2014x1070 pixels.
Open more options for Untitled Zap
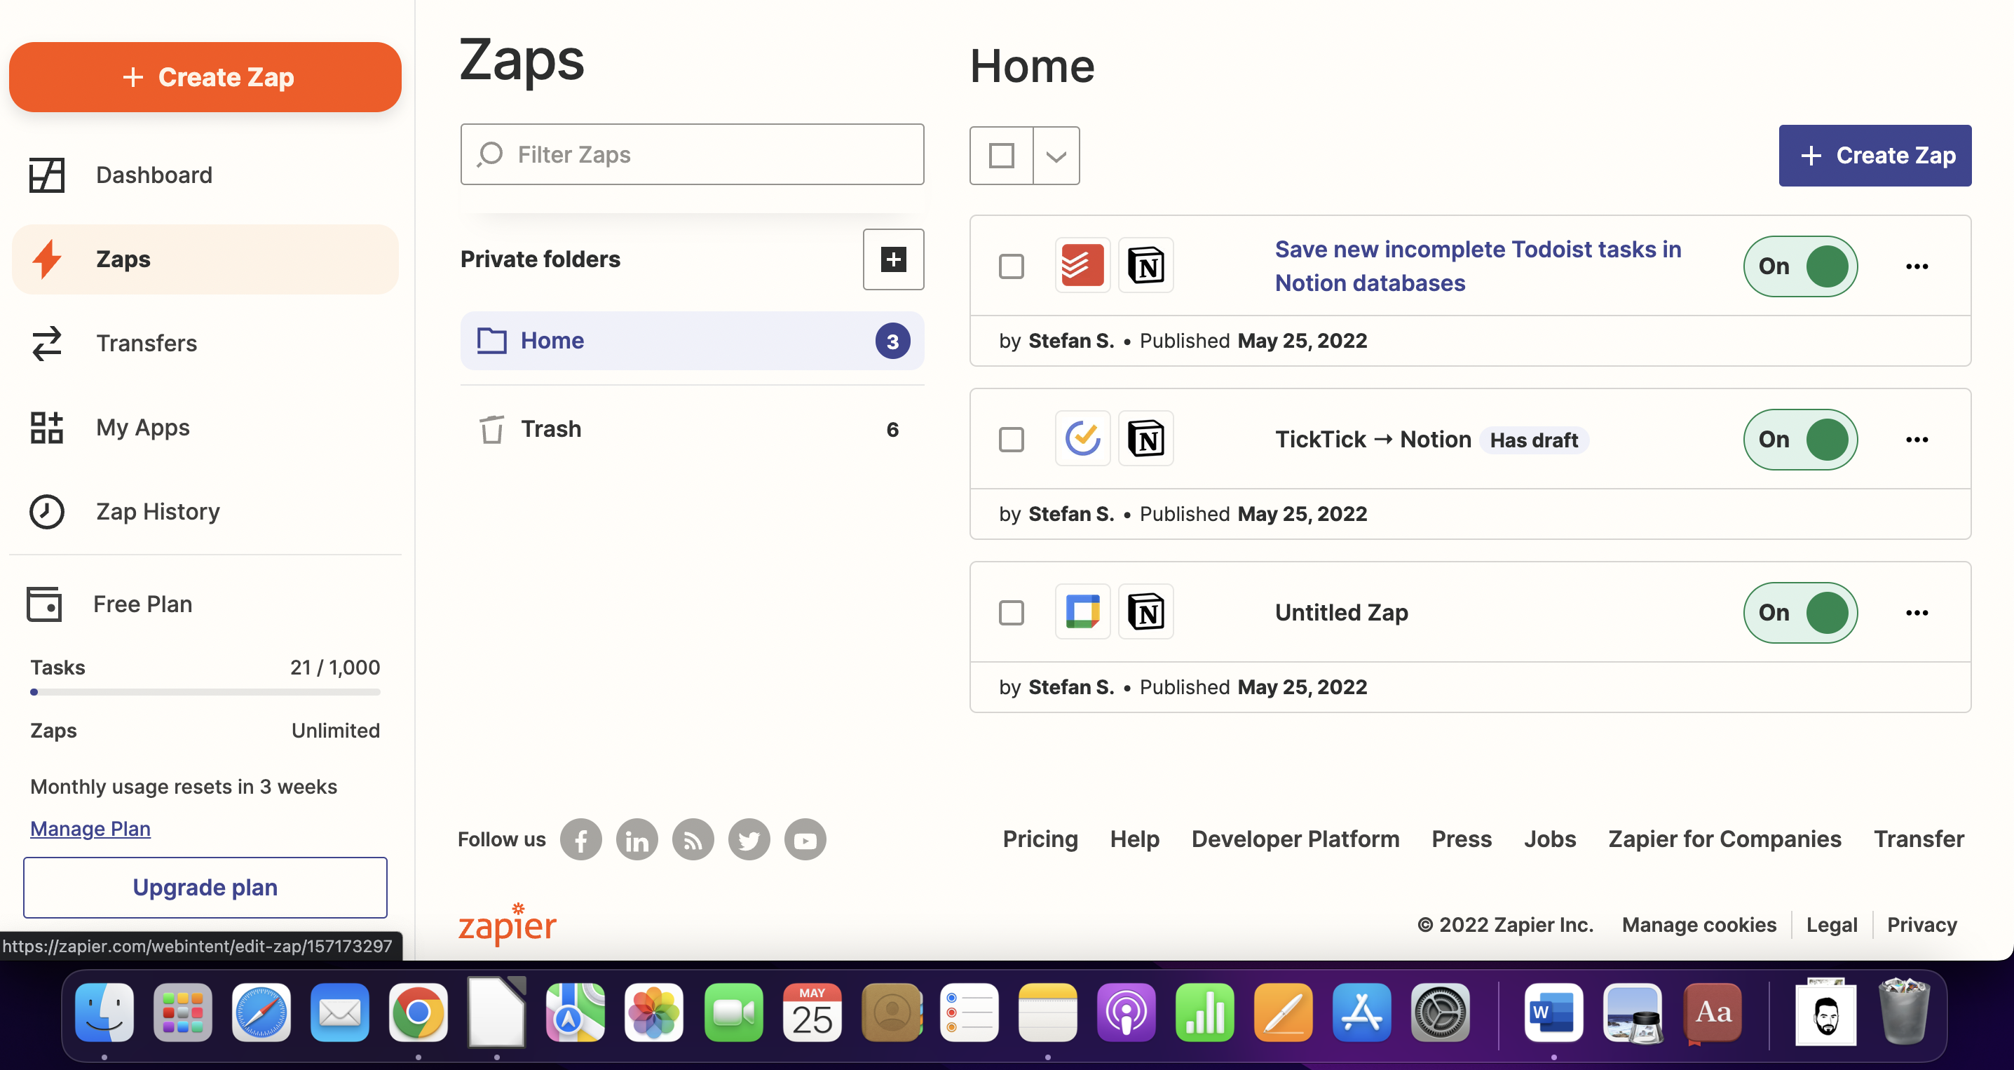1917,612
